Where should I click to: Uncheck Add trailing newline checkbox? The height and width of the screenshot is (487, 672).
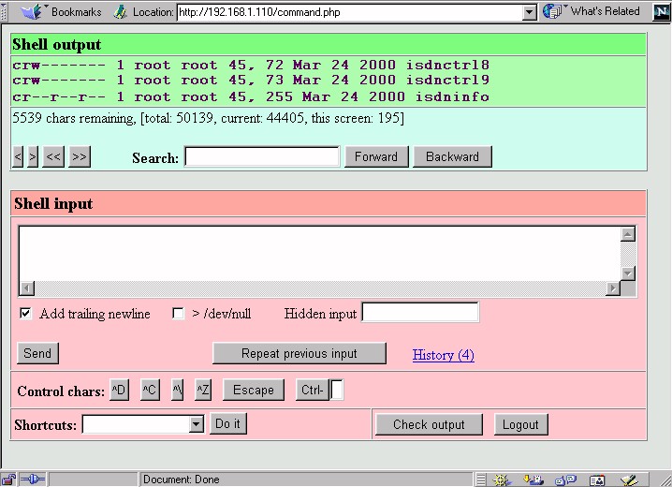25,314
